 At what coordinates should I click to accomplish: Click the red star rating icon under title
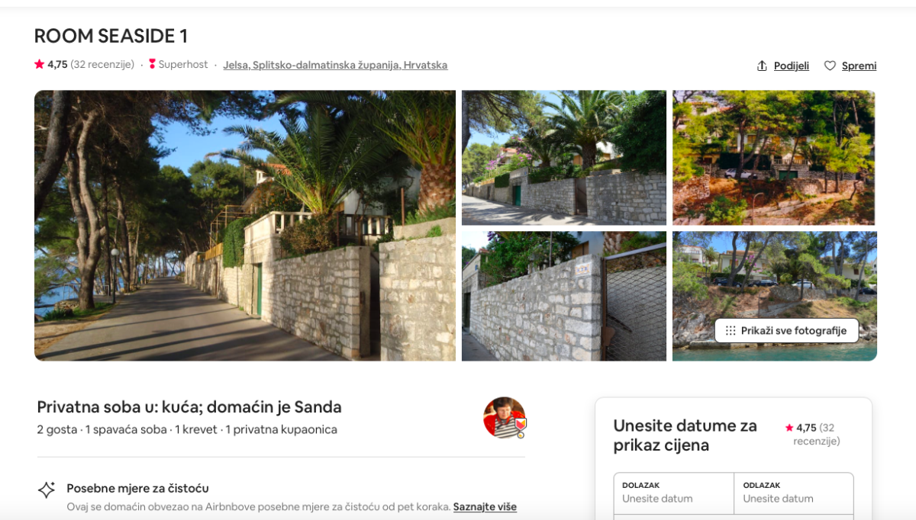[39, 64]
